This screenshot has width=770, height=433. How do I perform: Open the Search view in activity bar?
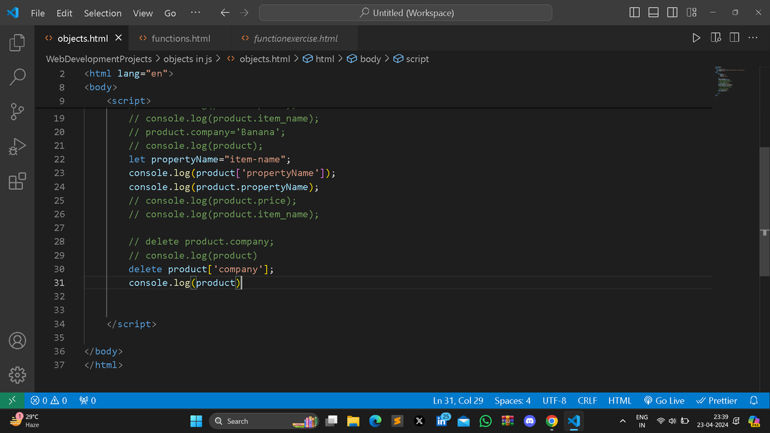pyautogui.click(x=17, y=78)
